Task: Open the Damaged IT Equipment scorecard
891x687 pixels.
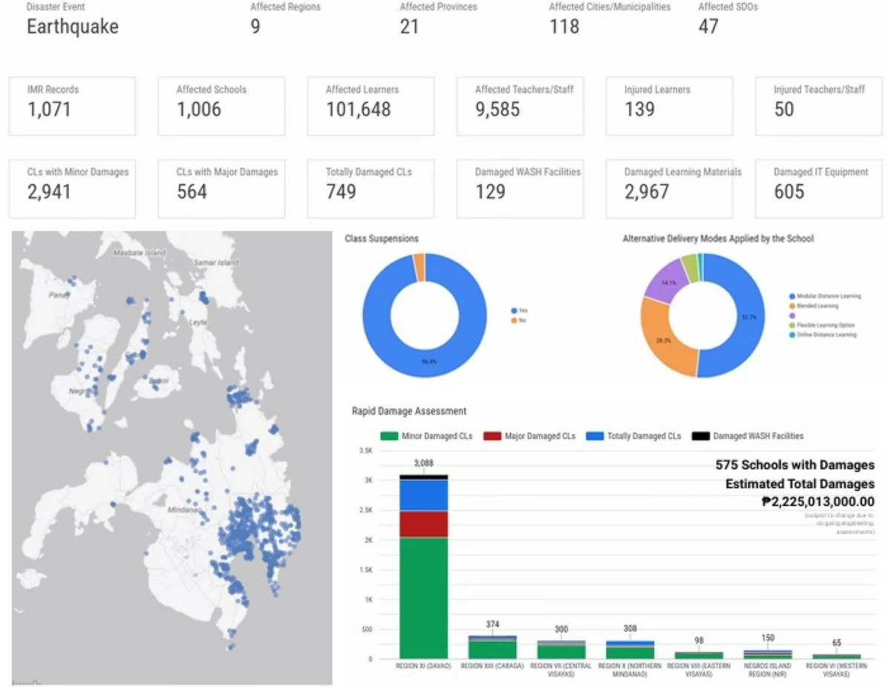Action: pyautogui.click(x=819, y=189)
